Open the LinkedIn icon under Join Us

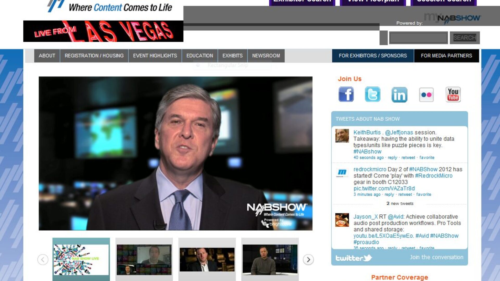tap(400, 94)
